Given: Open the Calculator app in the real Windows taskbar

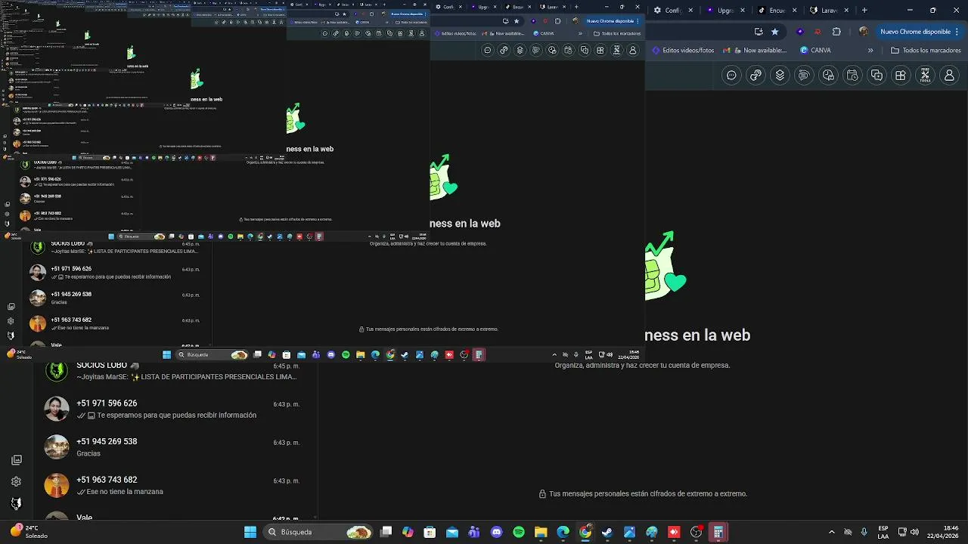Looking at the screenshot, I should pyautogui.click(x=718, y=532).
